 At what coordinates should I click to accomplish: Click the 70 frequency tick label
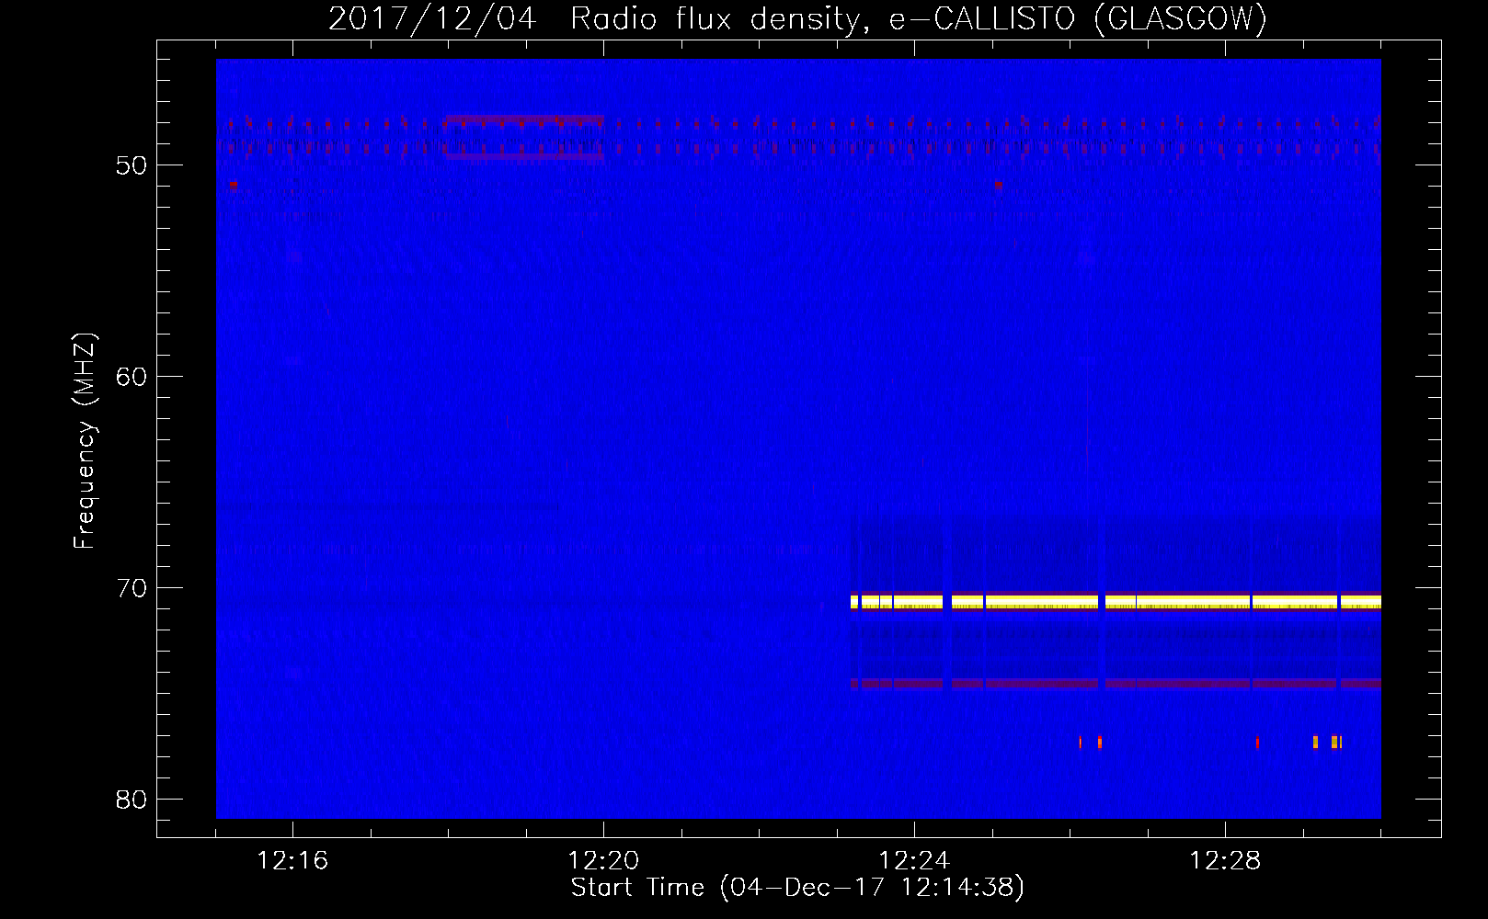coord(132,588)
